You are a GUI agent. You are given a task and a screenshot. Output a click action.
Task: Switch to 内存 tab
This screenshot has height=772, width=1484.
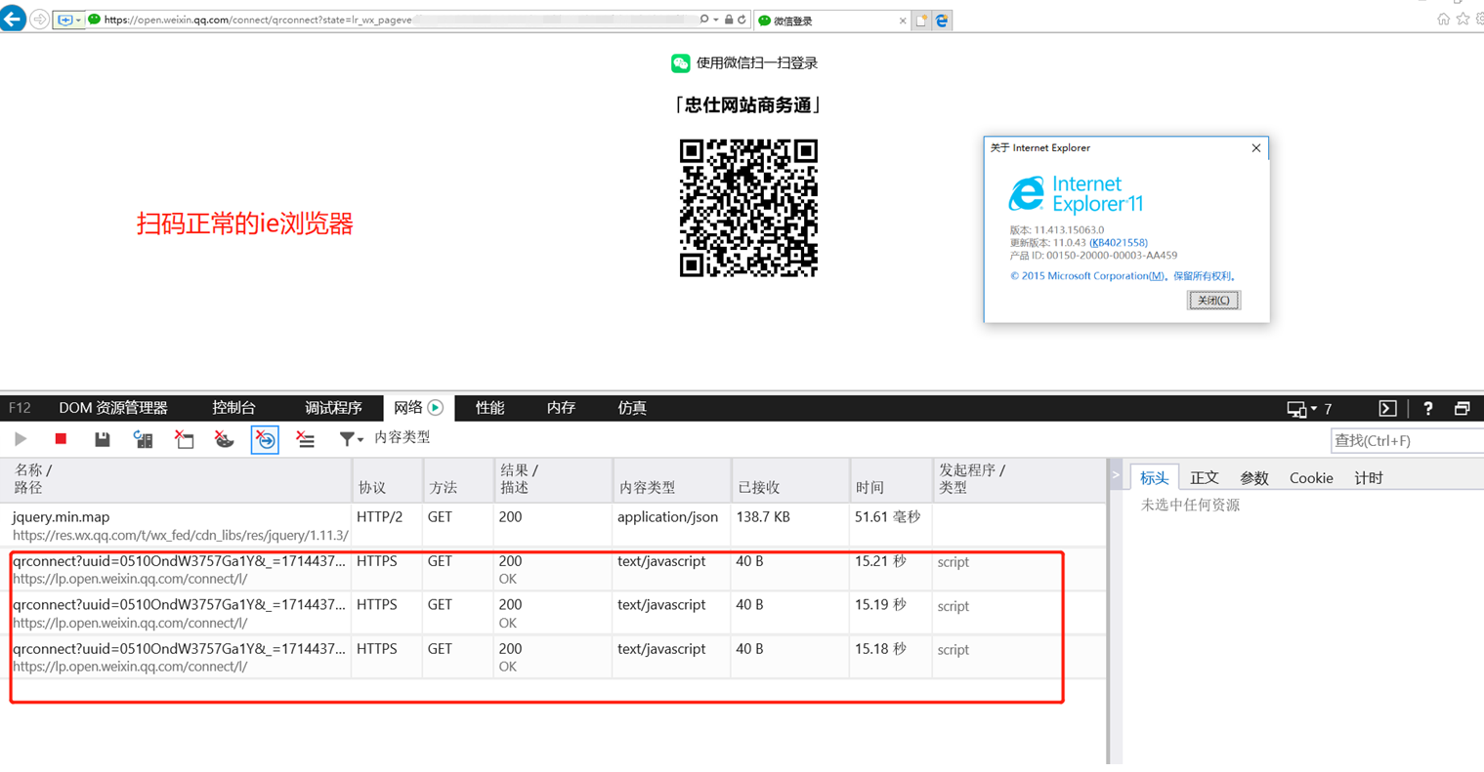pyautogui.click(x=561, y=408)
